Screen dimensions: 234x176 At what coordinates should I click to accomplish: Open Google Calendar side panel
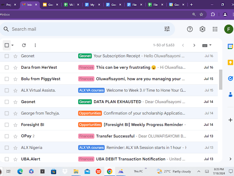pyautogui.click(x=230, y=46)
